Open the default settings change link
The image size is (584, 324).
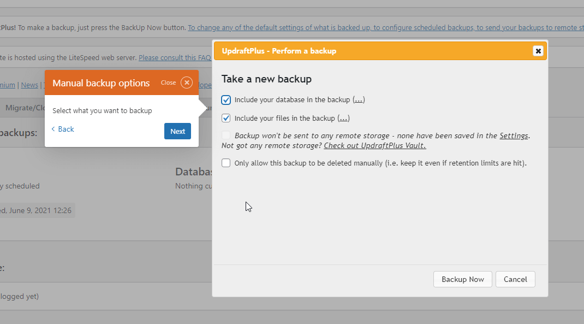tap(386, 27)
